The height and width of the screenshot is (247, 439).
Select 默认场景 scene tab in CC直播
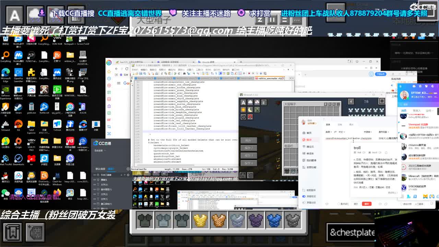(x=100, y=169)
